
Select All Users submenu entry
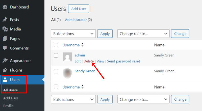pyautogui.click(x=10, y=90)
